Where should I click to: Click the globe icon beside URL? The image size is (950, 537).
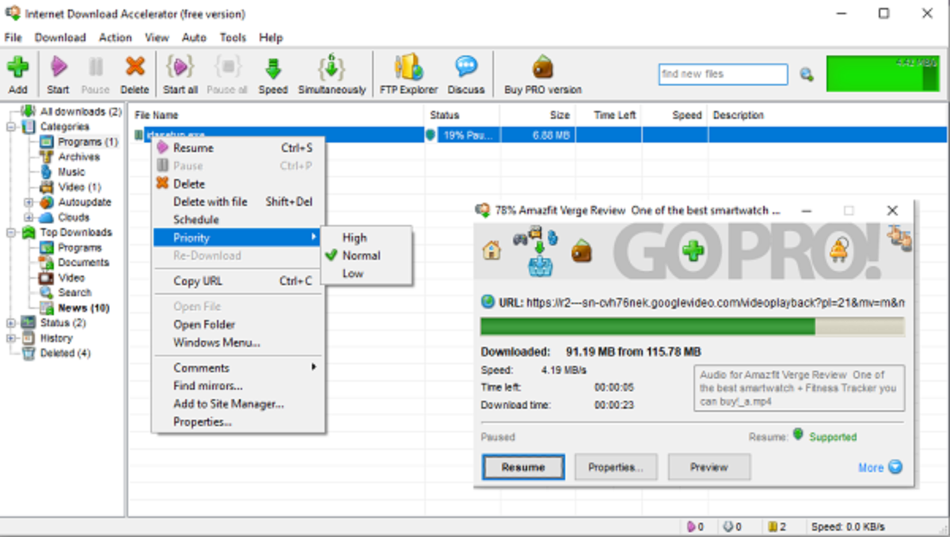tap(488, 302)
